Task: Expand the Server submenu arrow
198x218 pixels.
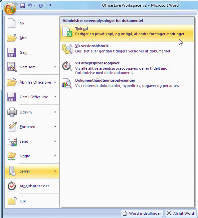Action: (55, 171)
